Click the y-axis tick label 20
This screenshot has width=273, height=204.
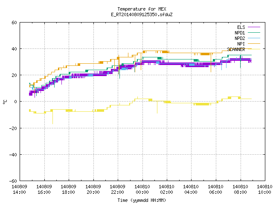[14, 75]
